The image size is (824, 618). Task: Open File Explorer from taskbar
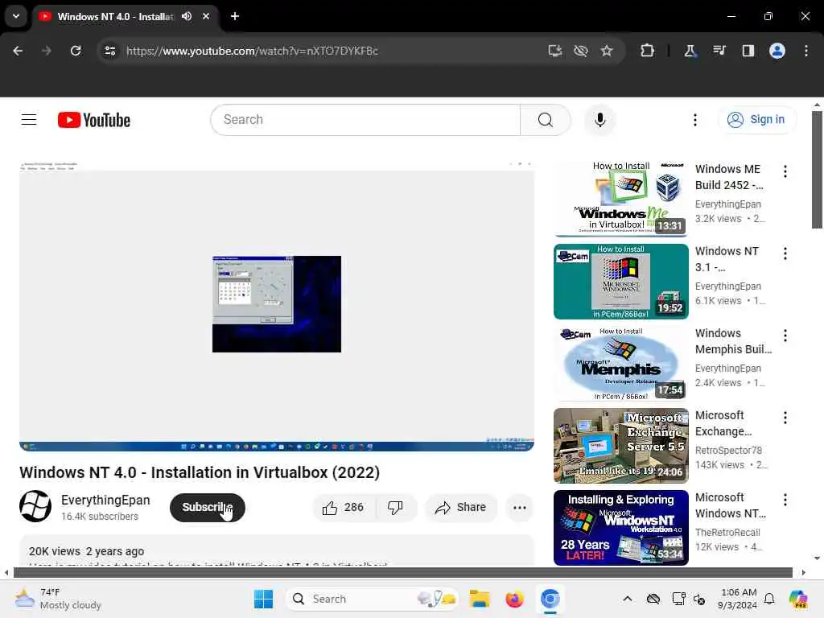480,599
